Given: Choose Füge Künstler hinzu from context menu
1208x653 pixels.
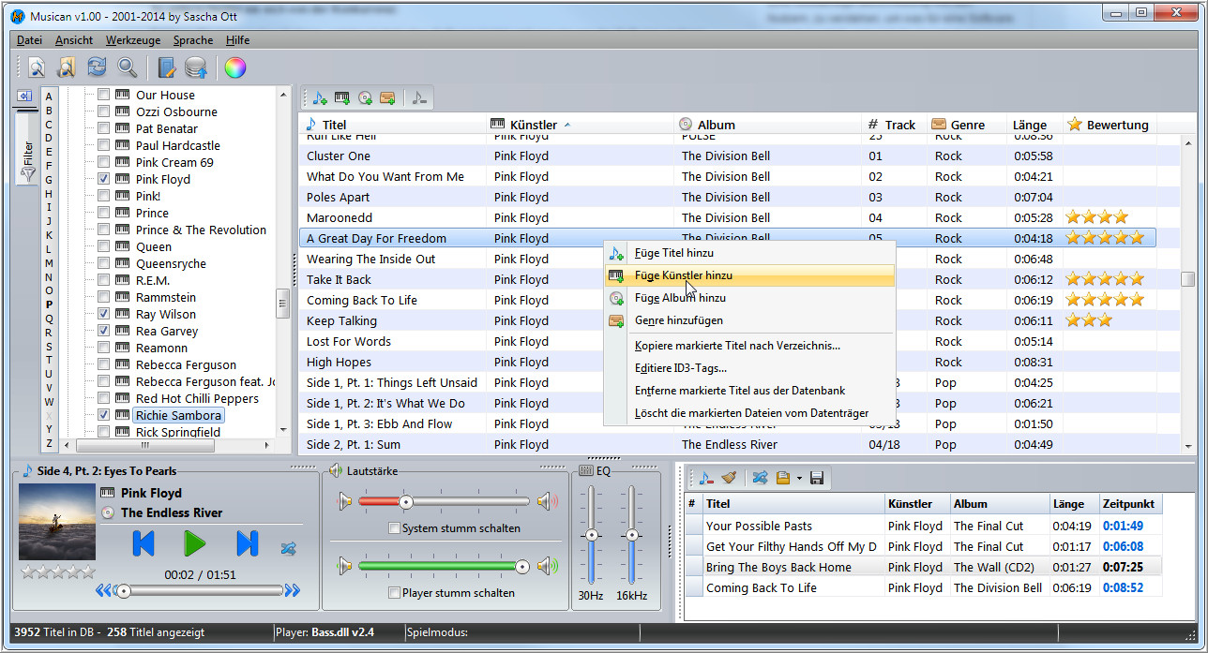Looking at the screenshot, I should [749, 275].
